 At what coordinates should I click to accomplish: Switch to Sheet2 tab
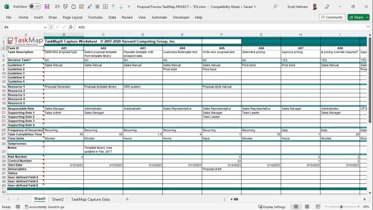(x=58, y=199)
